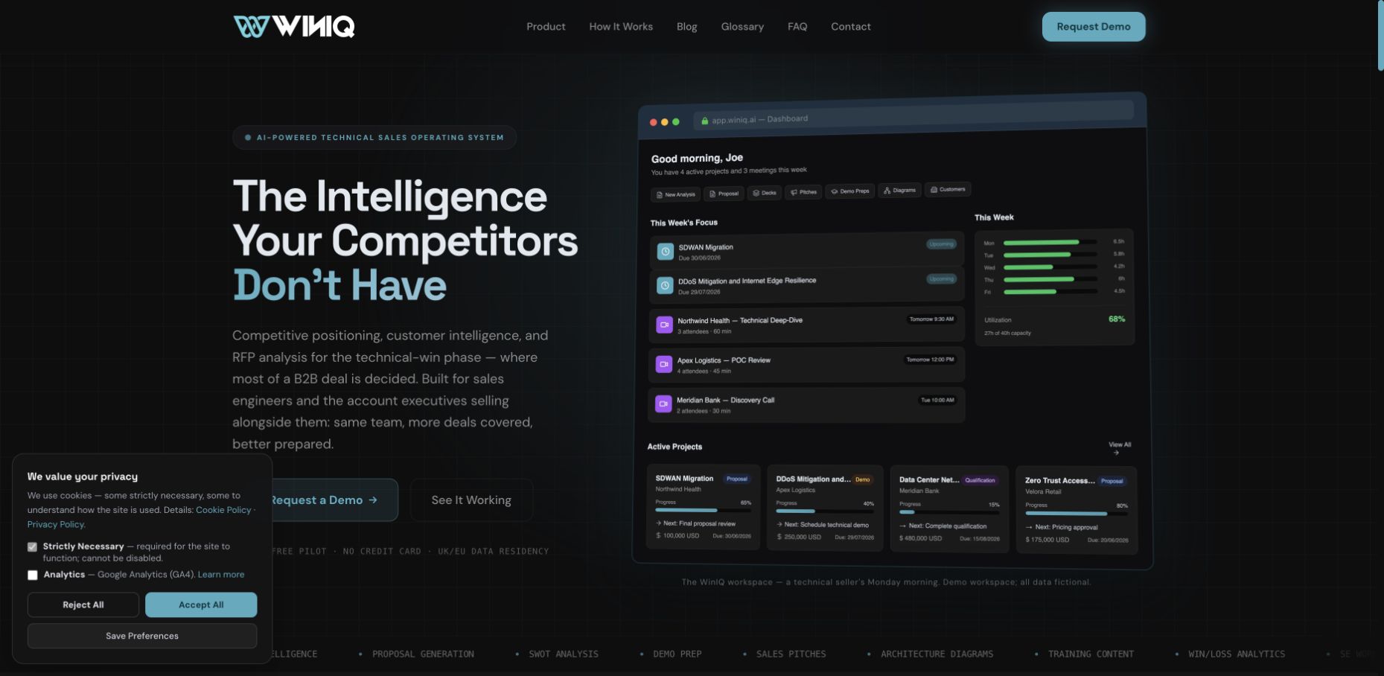Click the Request Demo button in the header
The image size is (1384, 676).
click(1094, 27)
